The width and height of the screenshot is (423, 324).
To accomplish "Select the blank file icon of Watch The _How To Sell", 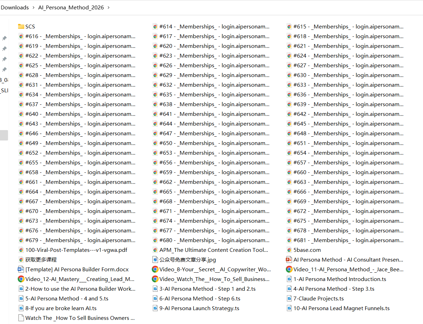I will click(x=21, y=318).
